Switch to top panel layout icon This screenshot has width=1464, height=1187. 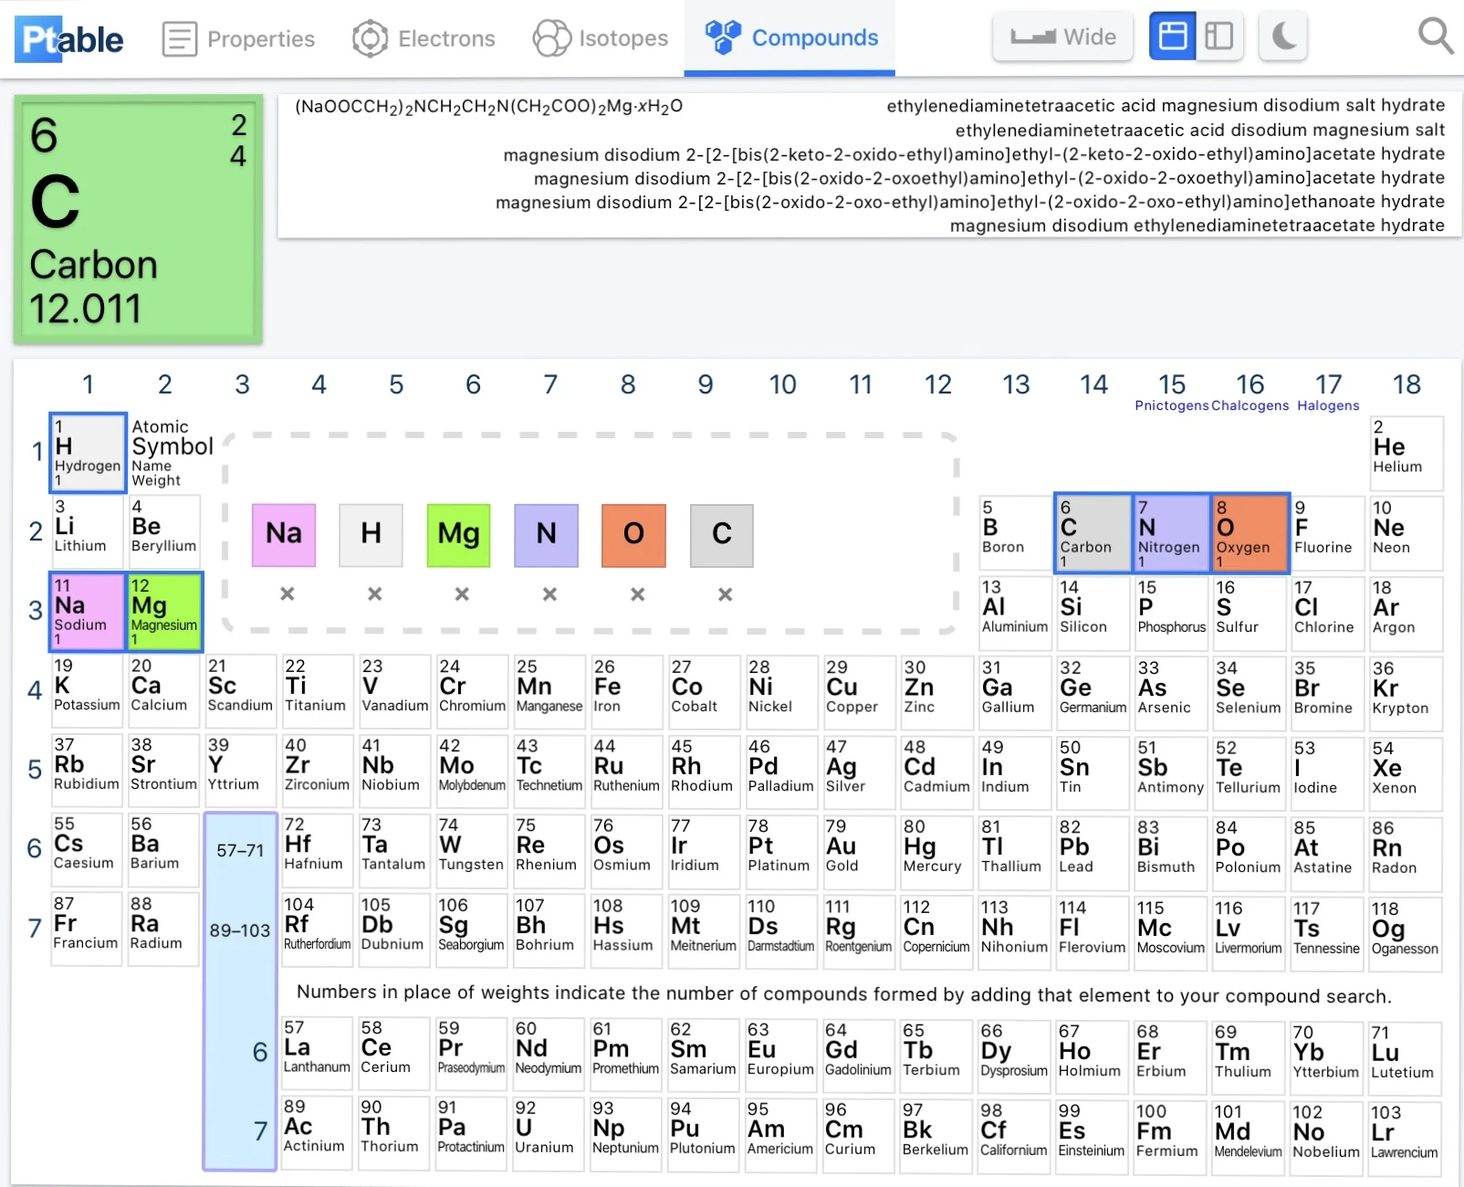point(1172,37)
